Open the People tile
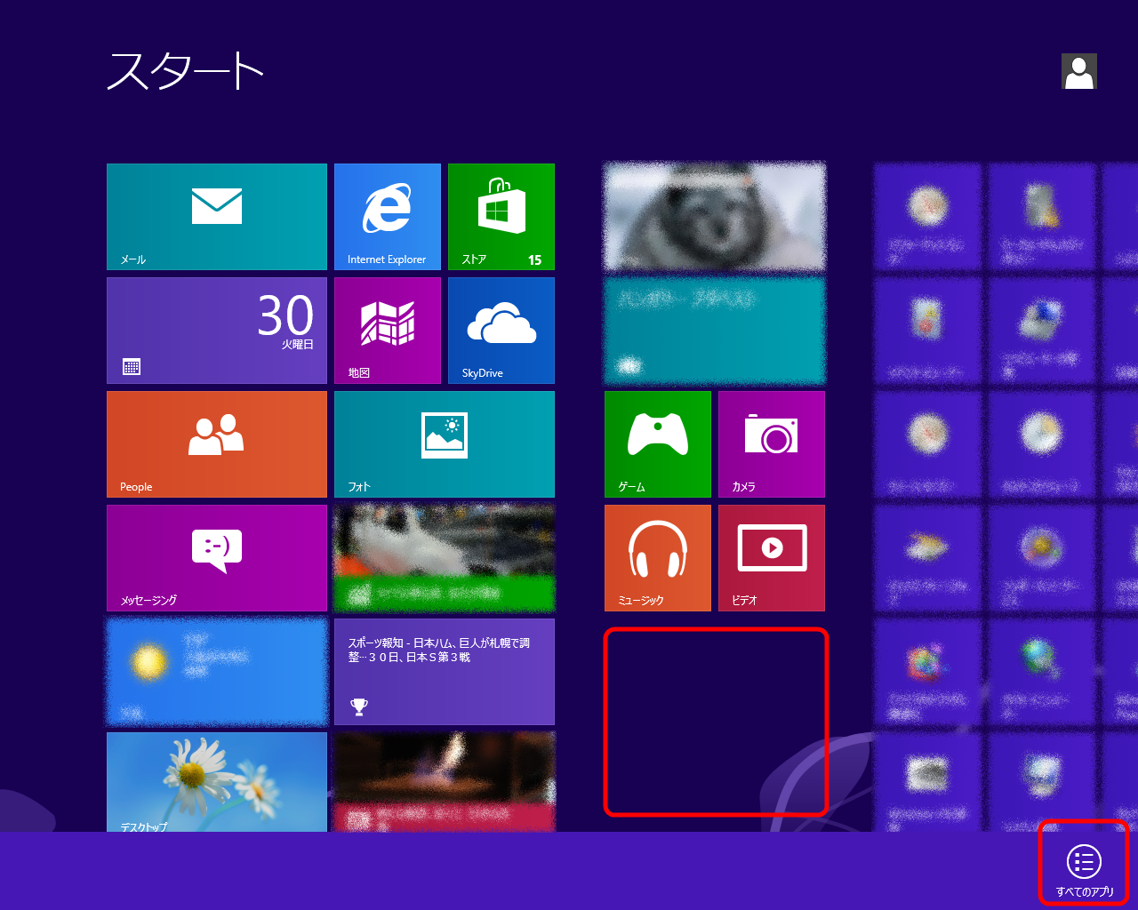Image resolution: width=1138 pixels, height=910 pixels. [x=217, y=444]
